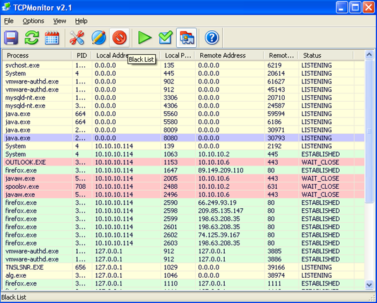Click the green Refresh arrows icon
377x303 pixels.
(32, 38)
